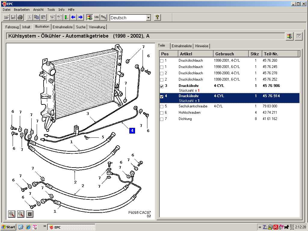308x231 pixels.
Task: Switch to main Entnahmeliste tab
Action: click(63, 27)
